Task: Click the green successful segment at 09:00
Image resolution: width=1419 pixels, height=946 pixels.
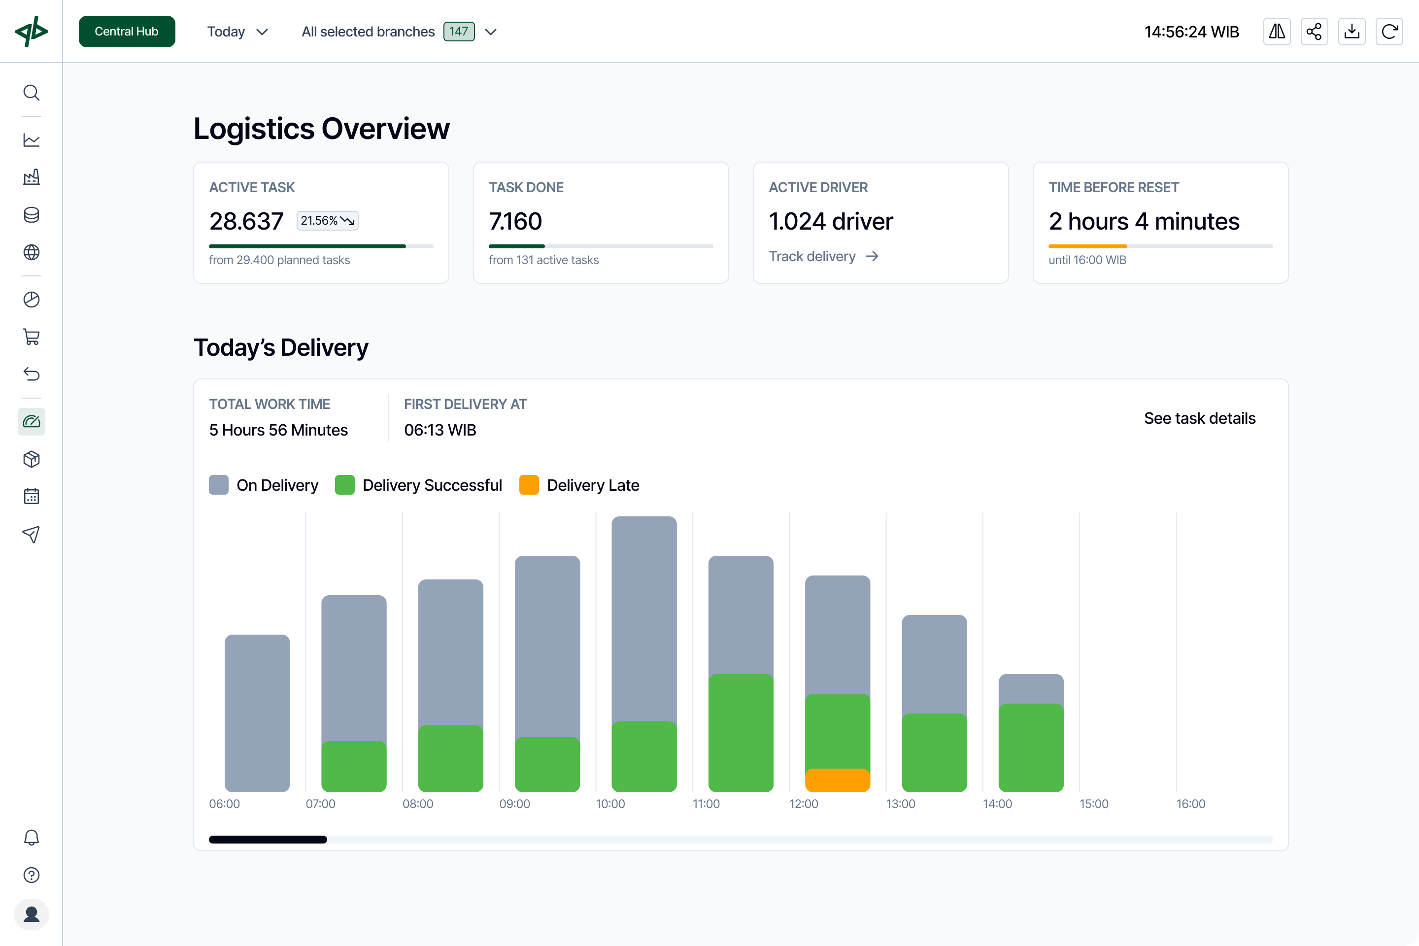Action: (547, 765)
